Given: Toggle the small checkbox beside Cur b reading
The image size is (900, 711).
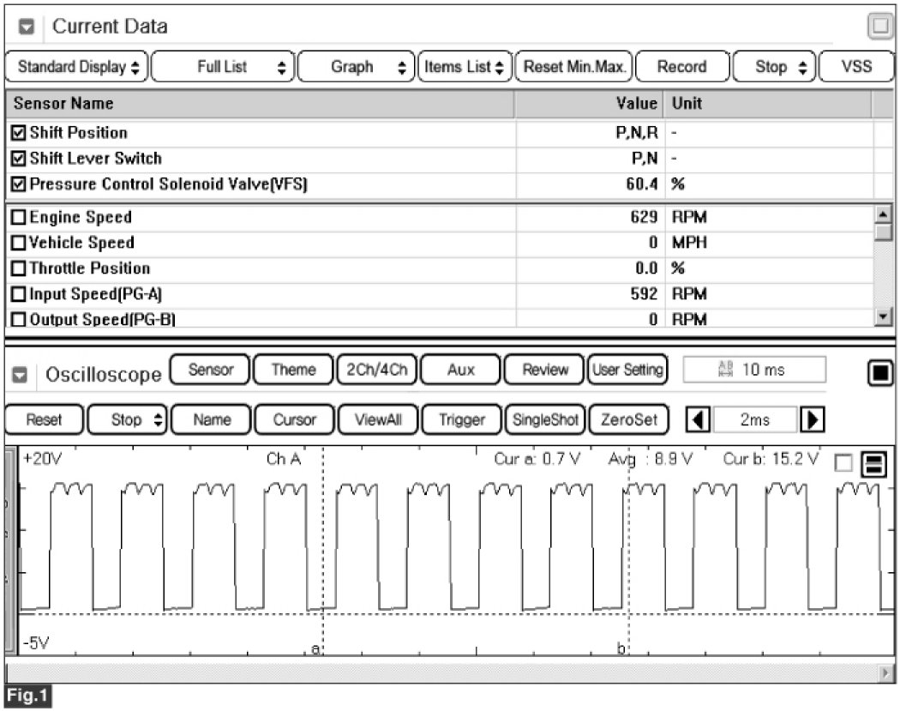Looking at the screenshot, I should pos(843,463).
